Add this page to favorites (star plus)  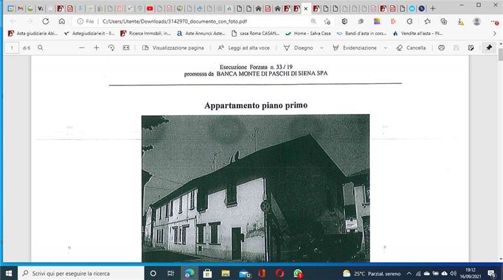(x=327, y=21)
